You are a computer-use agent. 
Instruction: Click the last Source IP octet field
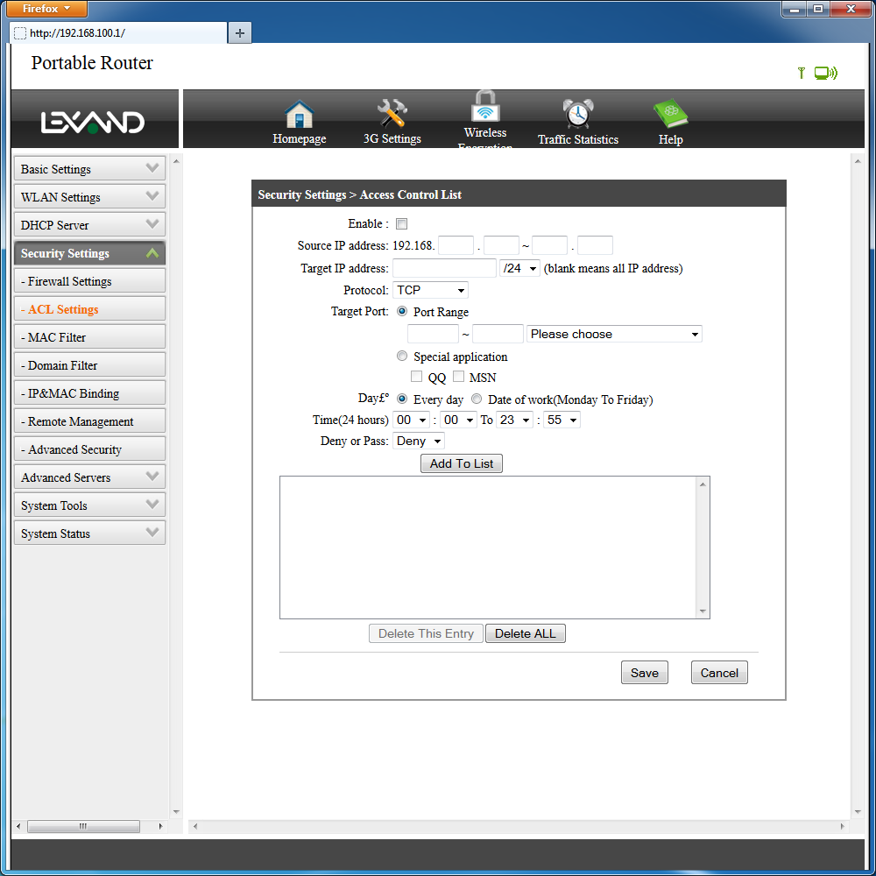[x=595, y=245]
